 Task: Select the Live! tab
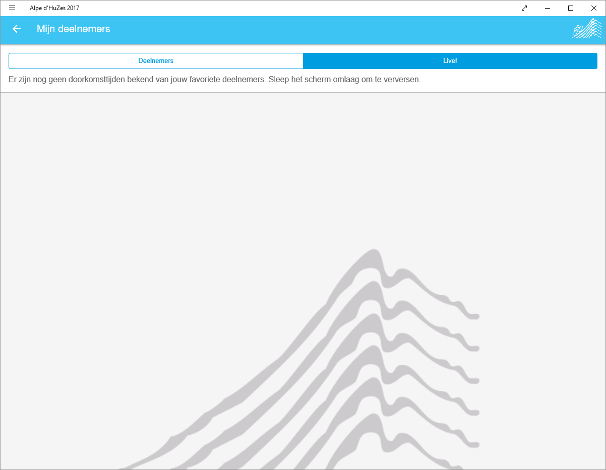pyautogui.click(x=450, y=61)
